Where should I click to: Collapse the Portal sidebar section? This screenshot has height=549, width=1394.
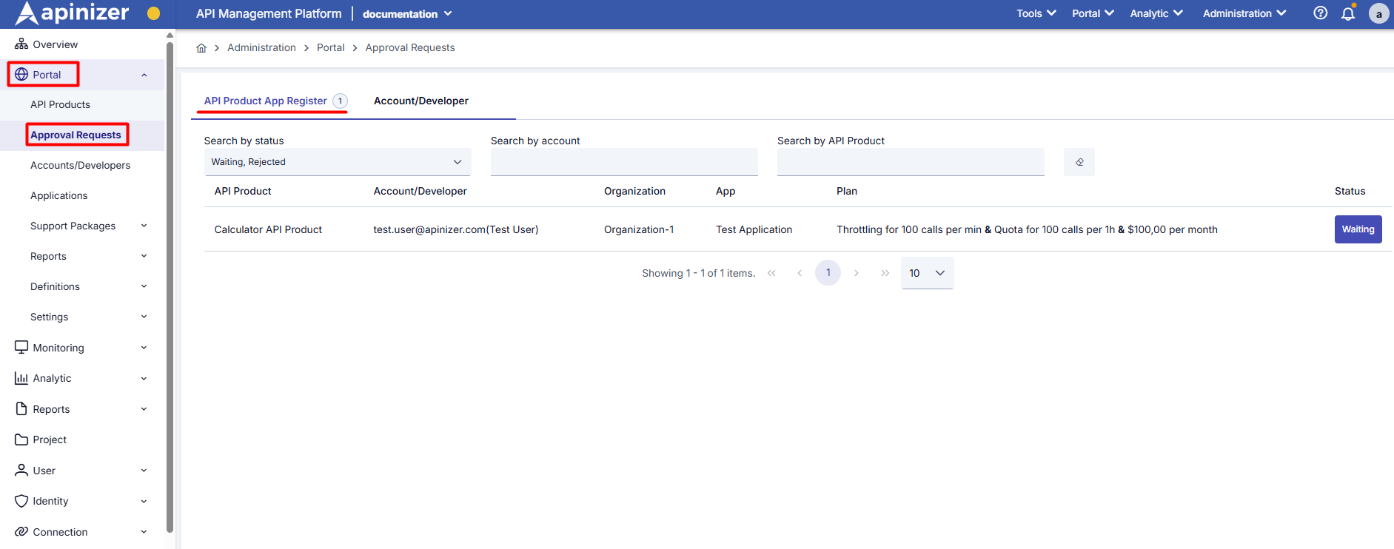pyautogui.click(x=144, y=75)
